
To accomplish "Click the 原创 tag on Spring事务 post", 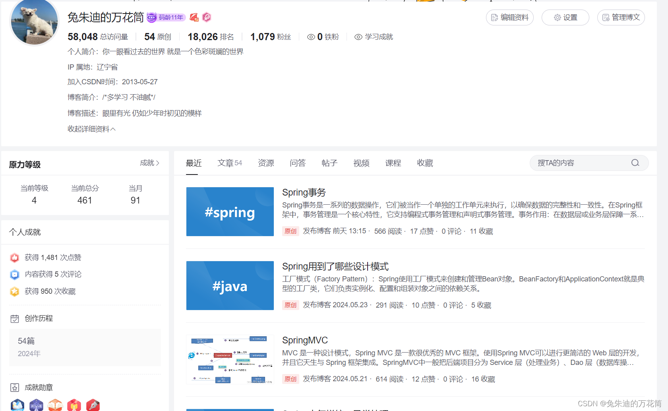I will [290, 231].
